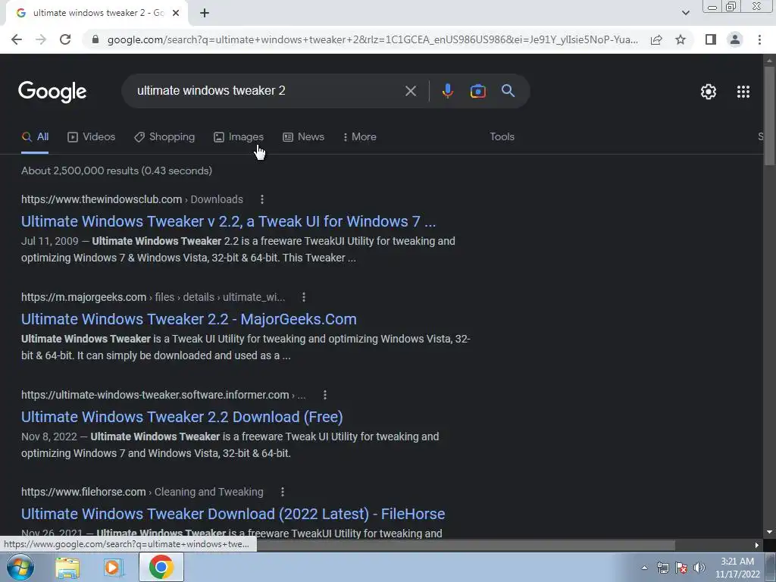
Task: Go back to the previous page
Action: coord(17,39)
